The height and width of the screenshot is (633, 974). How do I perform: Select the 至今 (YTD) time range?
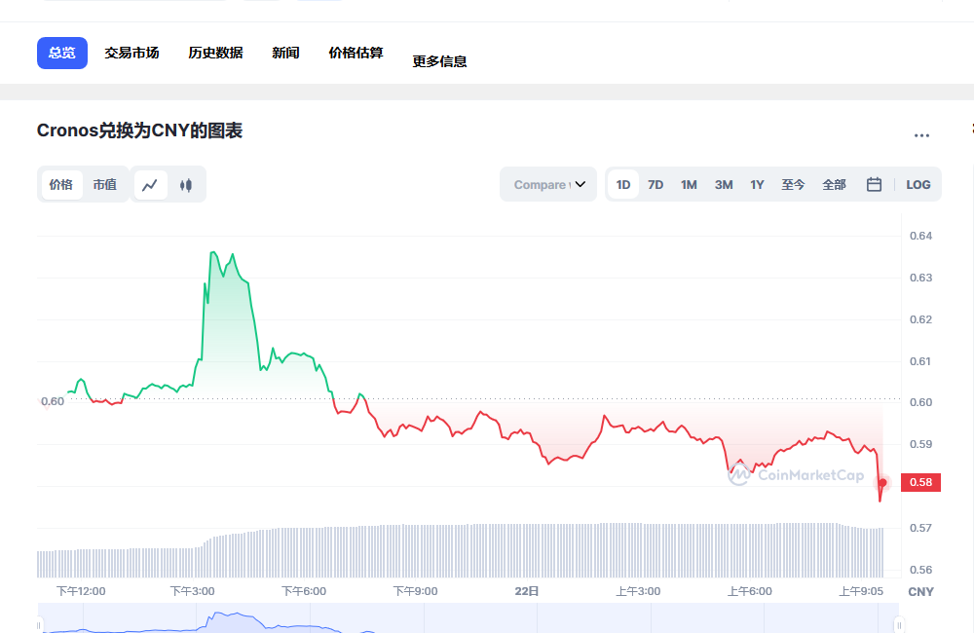tap(793, 184)
